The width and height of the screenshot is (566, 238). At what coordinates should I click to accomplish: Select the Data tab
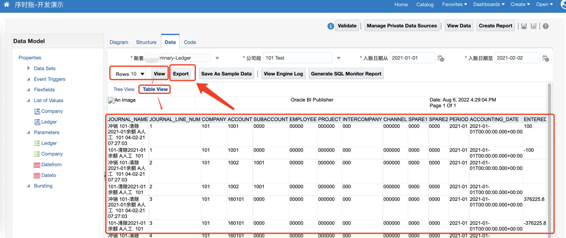point(170,42)
